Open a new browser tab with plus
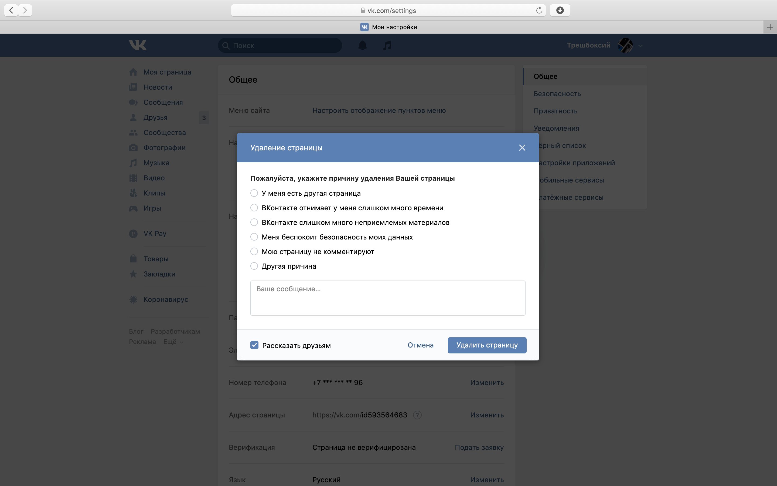This screenshot has height=486, width=777. 770,27
